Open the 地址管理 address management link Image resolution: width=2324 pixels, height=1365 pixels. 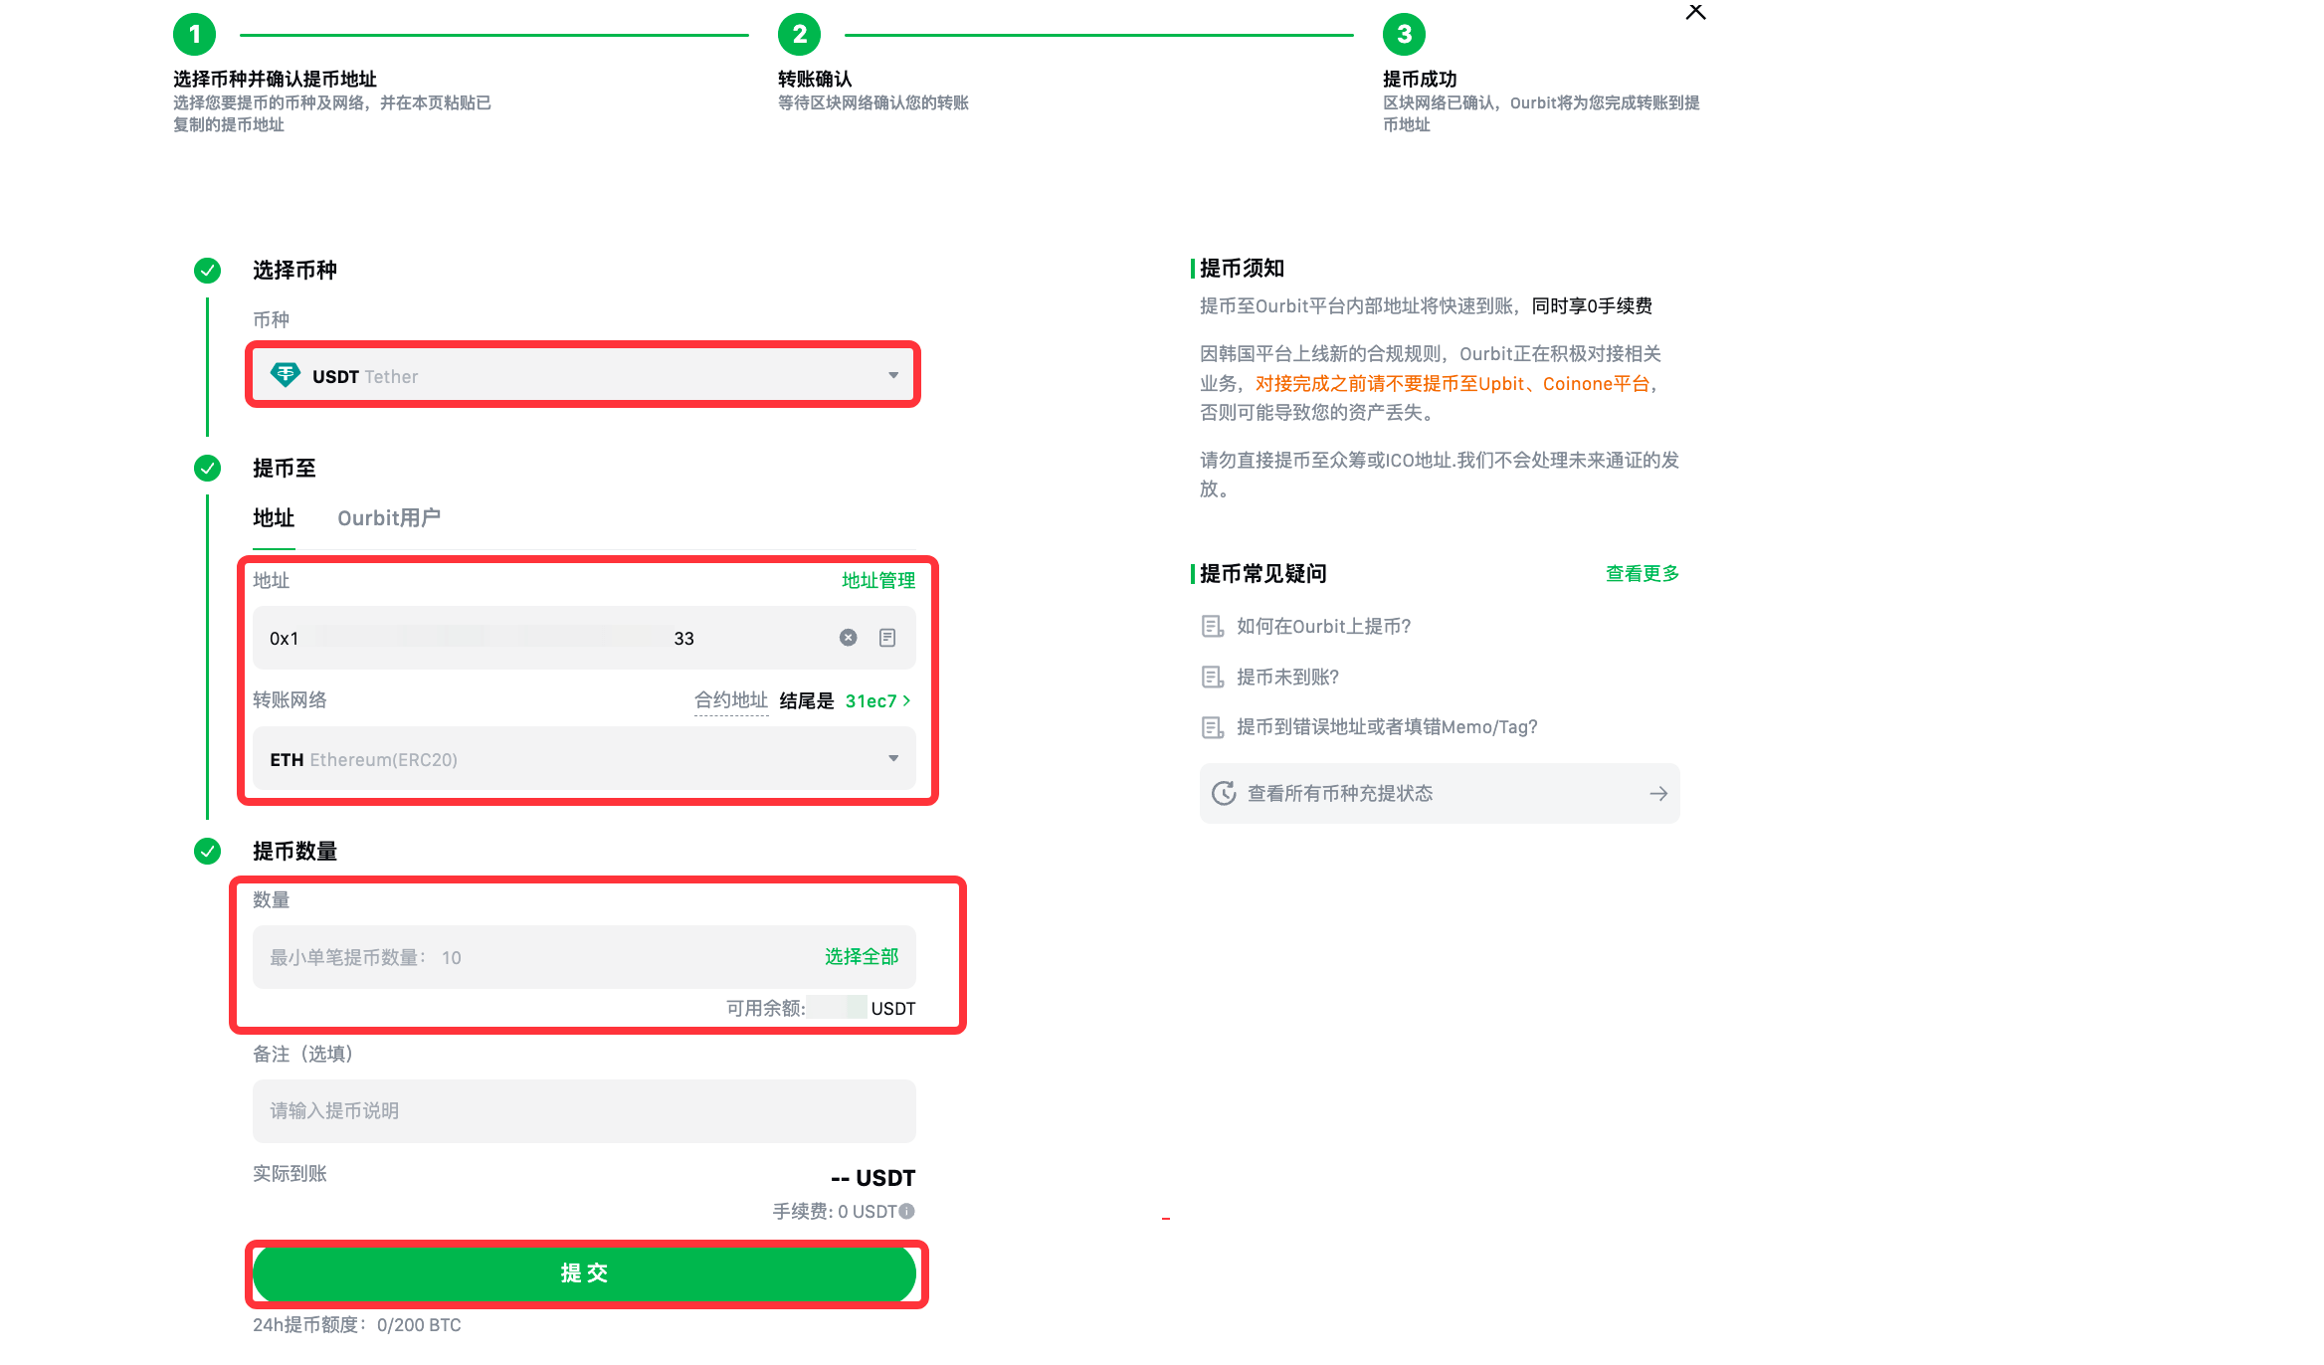(x=877, y=581)
